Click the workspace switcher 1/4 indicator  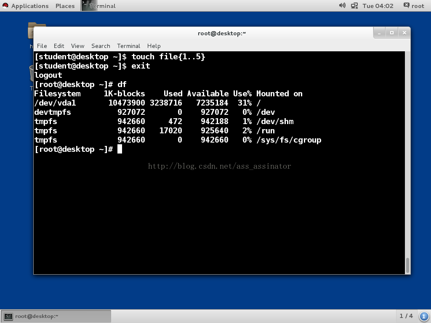[x=406, y=316]
